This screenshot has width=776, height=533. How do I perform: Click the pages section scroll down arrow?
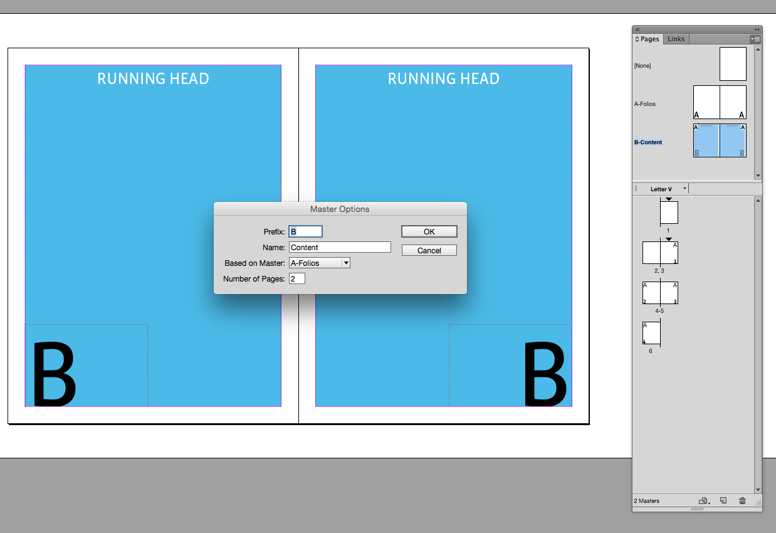point(758,490)
